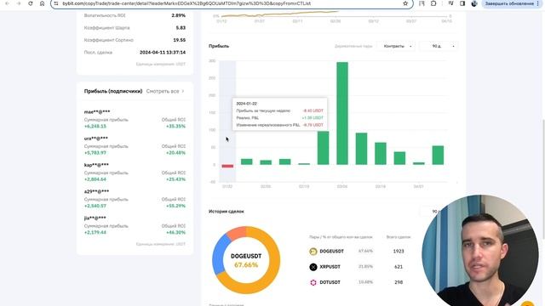Click the 2024-04-11 13:37:14 last trade time
This screenshot has width=545, height=306.
point(163,53)
